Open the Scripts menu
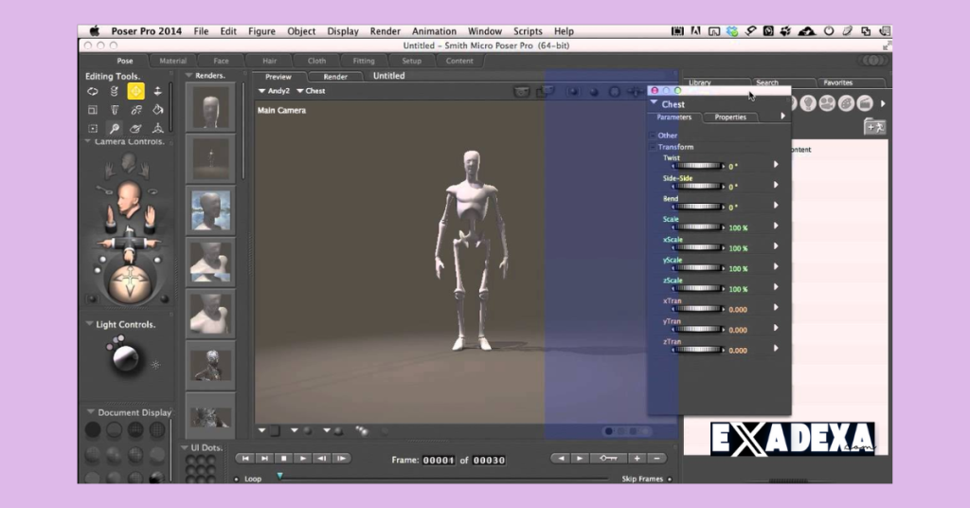Viewport: 970px width, 508px height. point(528,31)
